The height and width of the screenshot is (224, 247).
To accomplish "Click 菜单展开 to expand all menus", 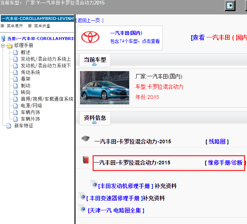I will coord(15,26).
